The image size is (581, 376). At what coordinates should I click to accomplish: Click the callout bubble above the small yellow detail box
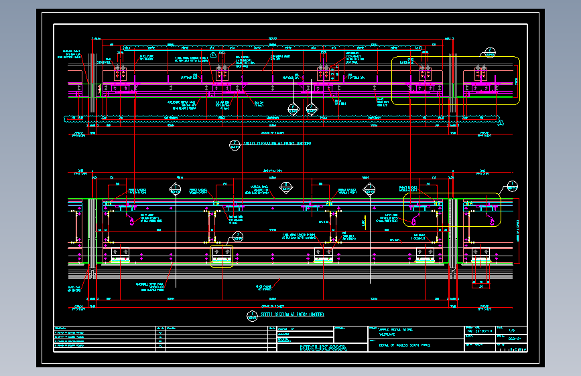(x=237, y=237)
